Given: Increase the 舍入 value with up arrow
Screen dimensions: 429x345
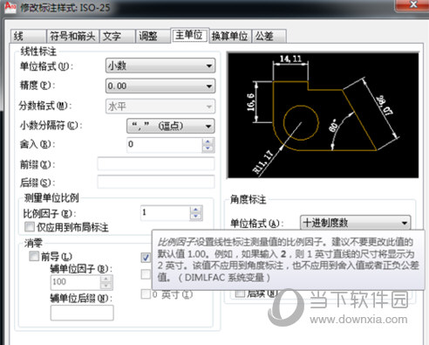Looking at the screenshot, I should tap(208, 141).
